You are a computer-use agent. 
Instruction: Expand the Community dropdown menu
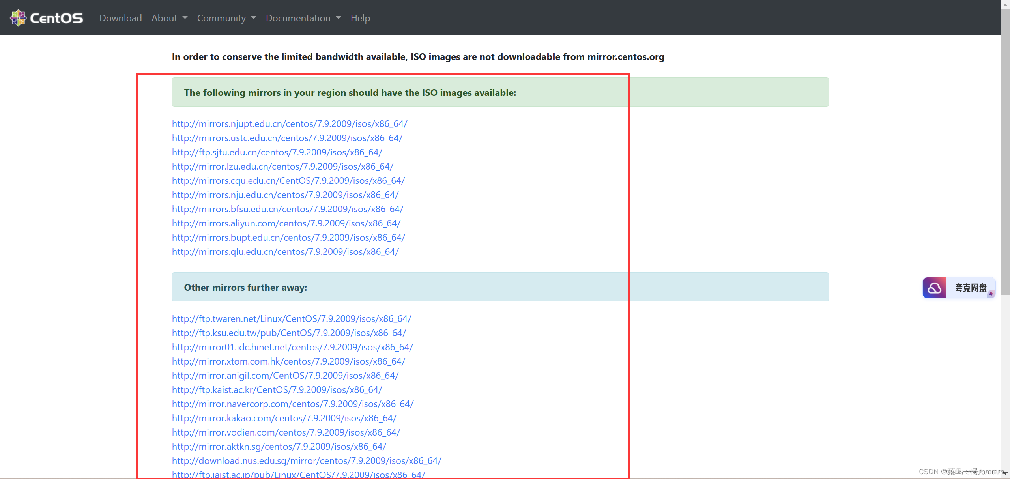point(226,18)
